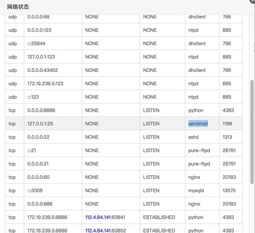This screenshot has height=233, width=255.
Task: Click PID 26791 in the :::21 row
Action: [229, 150]
